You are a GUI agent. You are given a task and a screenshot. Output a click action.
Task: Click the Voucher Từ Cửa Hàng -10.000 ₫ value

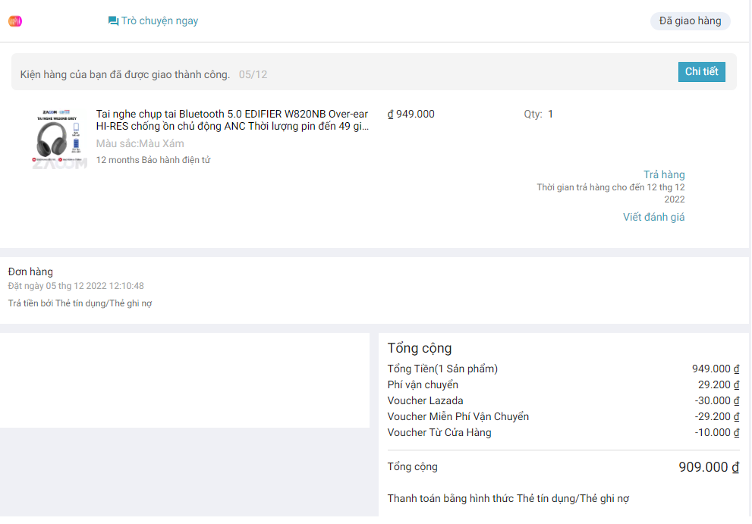(716, 432)
